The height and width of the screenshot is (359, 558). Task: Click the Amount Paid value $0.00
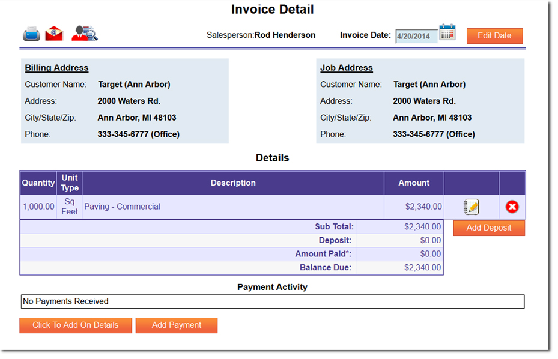pos(431,254)
